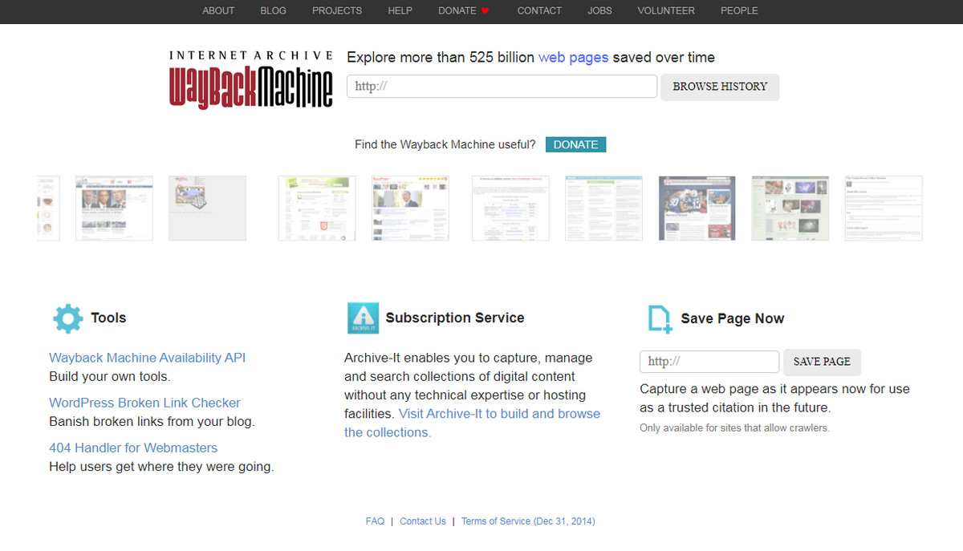This screenshot has height=551, width=963.
Task: Open the Terms of Service link
Action: (x=528, y=521)
